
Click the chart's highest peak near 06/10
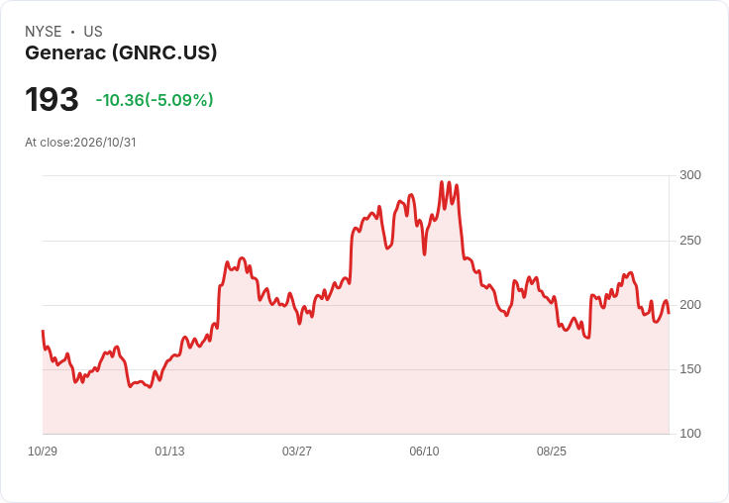click(x=442, y=182)
